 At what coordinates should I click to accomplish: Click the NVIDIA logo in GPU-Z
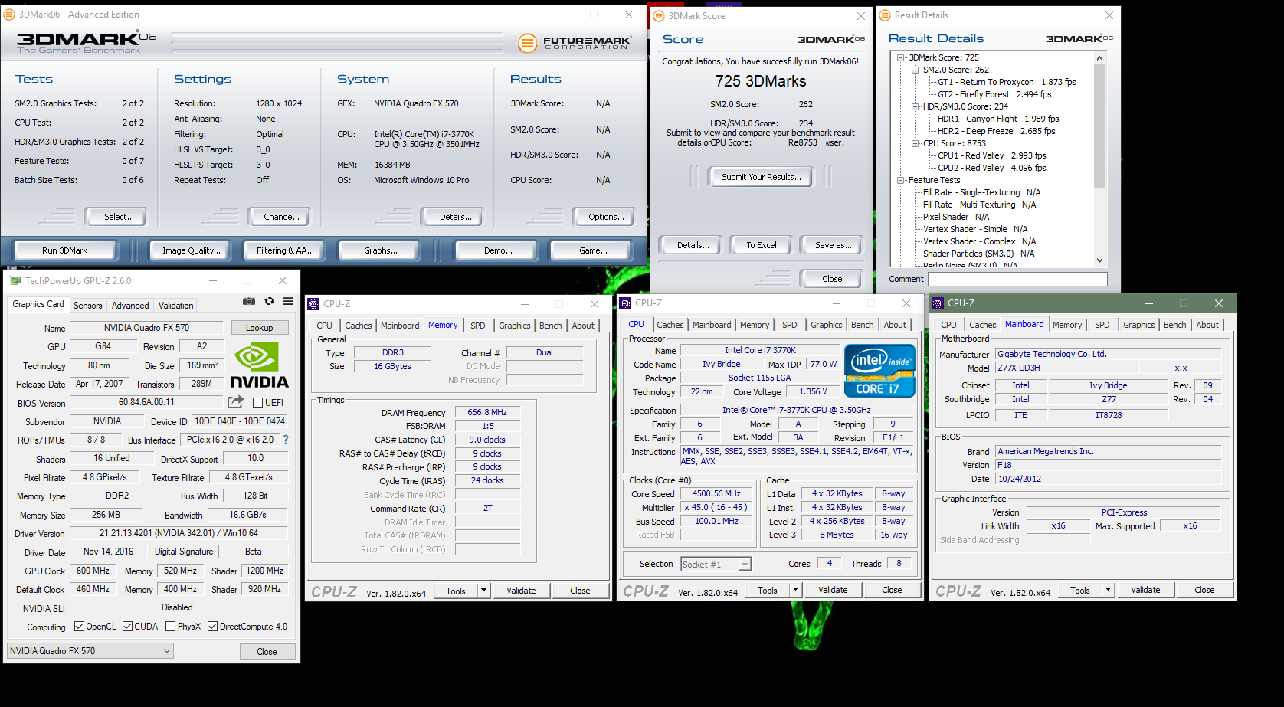[259, 365]
